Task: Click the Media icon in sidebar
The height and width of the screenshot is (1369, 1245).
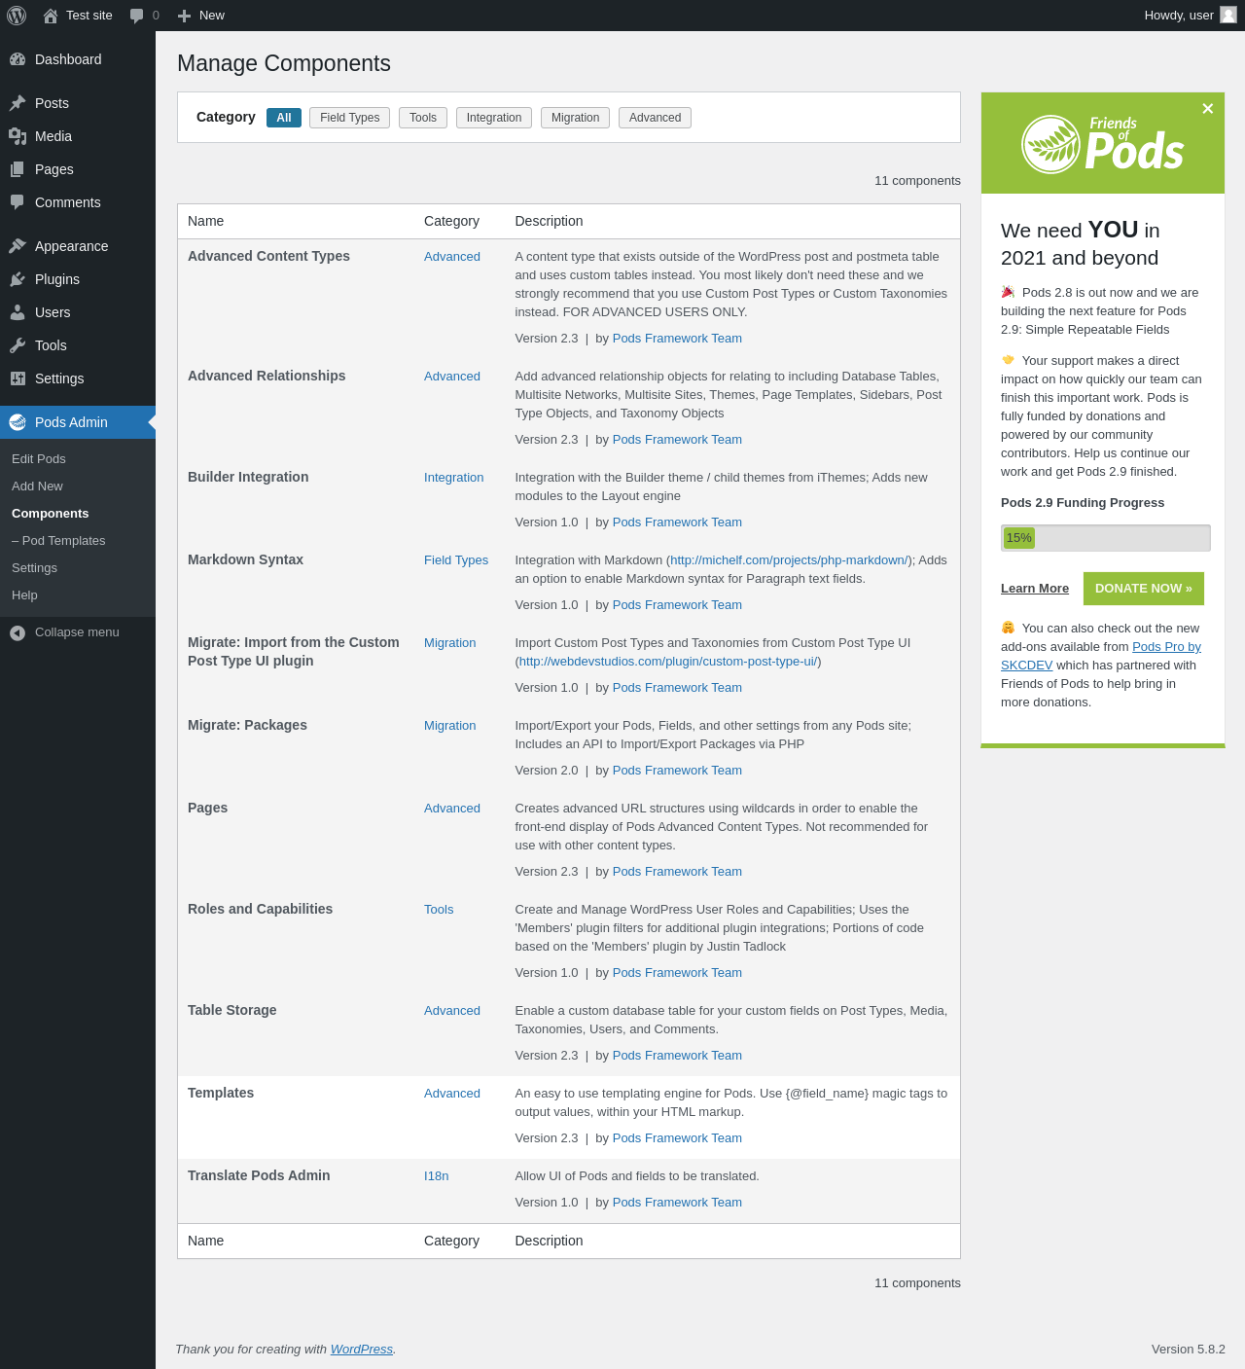Action: [x=18, y=136]
